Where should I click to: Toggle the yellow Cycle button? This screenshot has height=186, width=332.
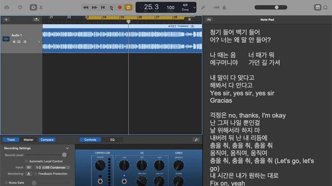(128, 7)
